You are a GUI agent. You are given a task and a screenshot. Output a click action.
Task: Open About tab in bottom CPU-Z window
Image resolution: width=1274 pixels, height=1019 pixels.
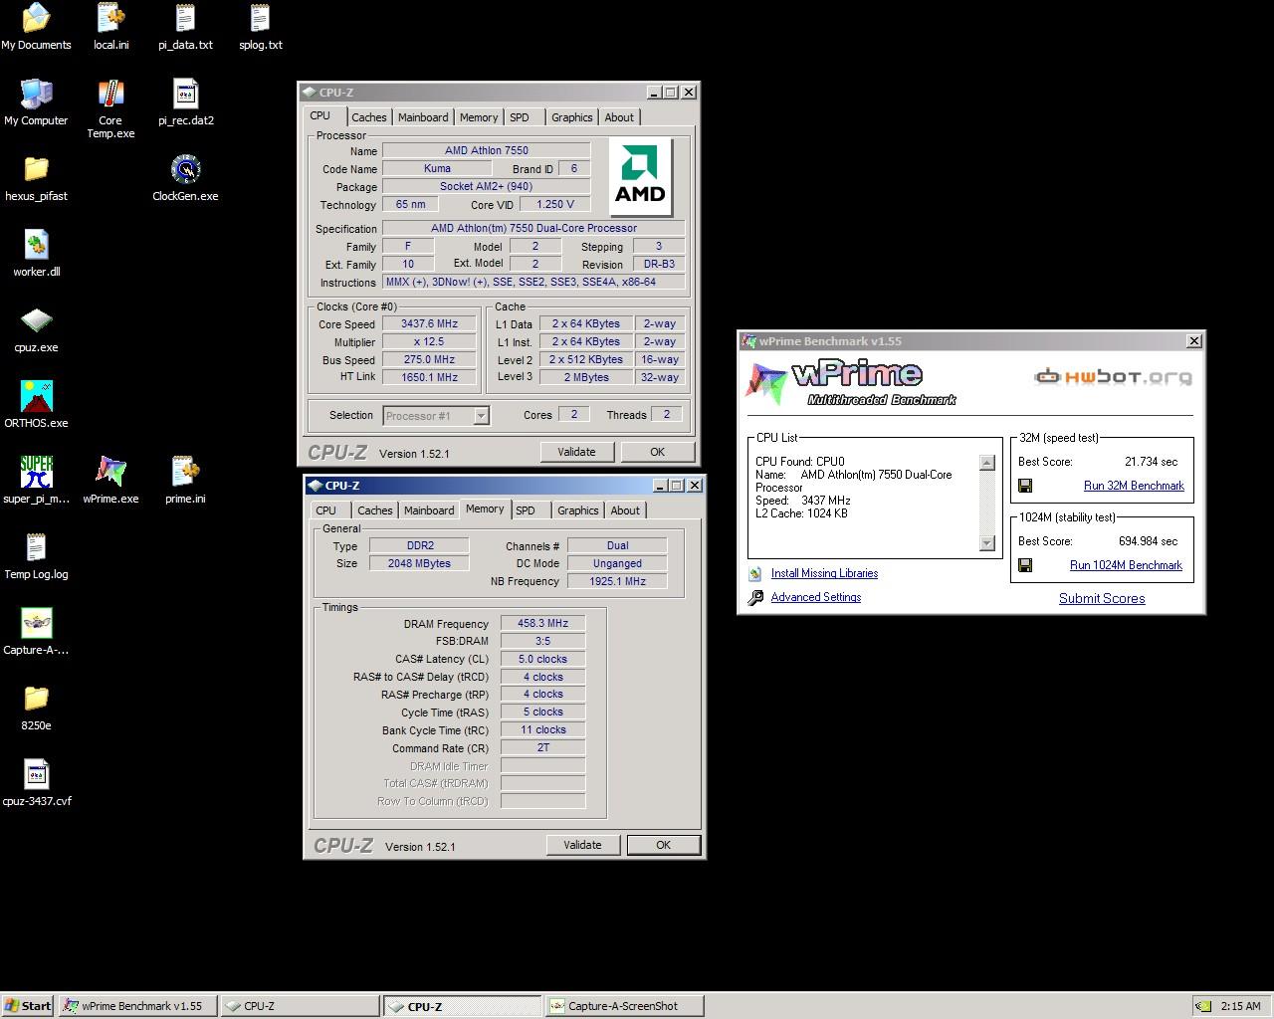625,510
